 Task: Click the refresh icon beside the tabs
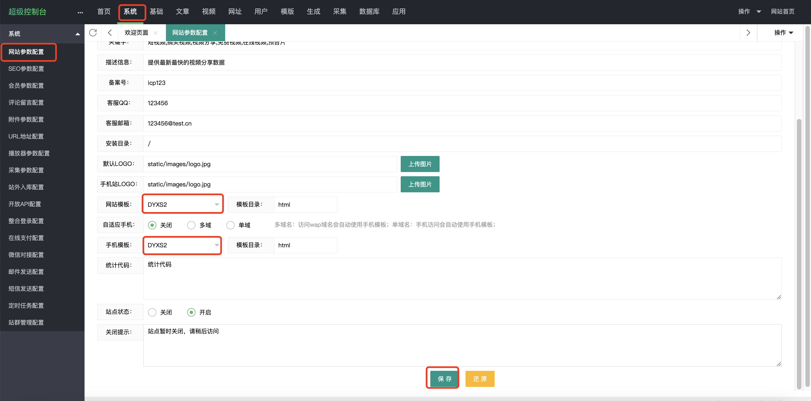[93, 32]
